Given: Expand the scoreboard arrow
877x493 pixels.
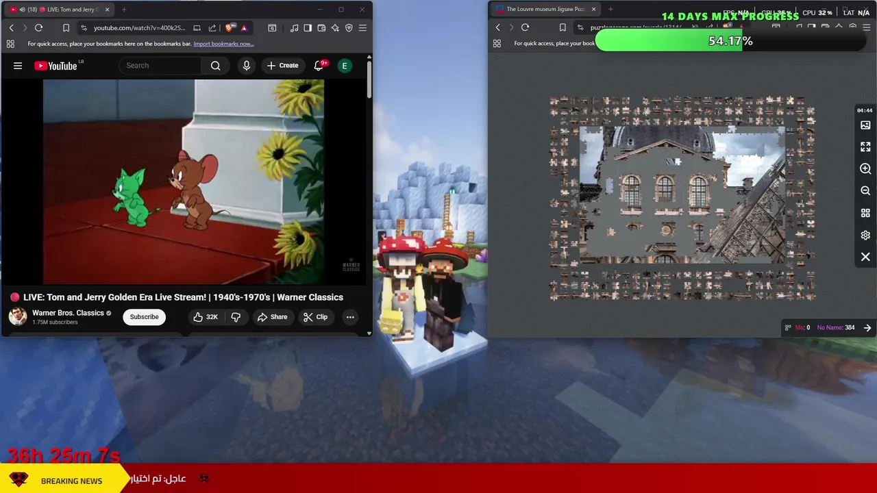Looking at the screenshot, I should 867,327.
